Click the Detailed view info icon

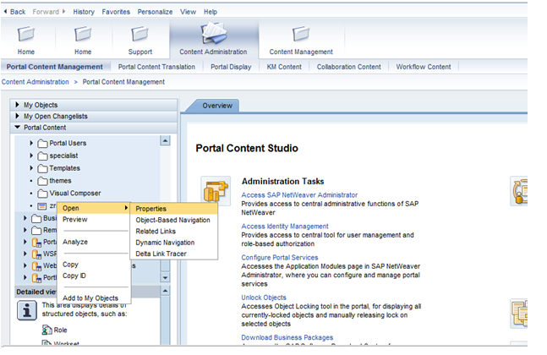click(27, 310)
